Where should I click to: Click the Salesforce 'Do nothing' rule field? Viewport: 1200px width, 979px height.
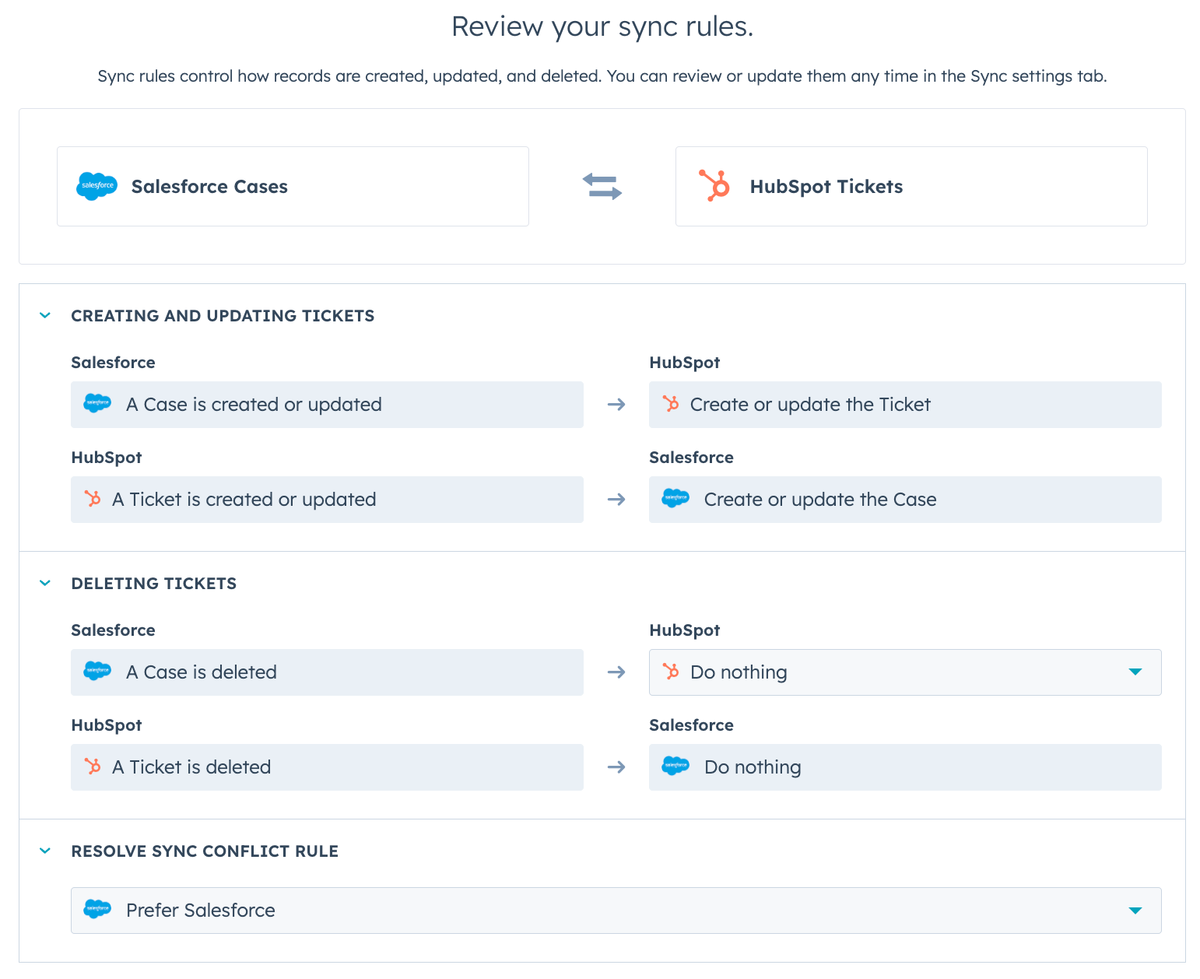click(904, 767)
